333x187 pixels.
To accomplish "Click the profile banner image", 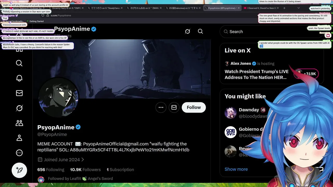I will tap(121, 69).
